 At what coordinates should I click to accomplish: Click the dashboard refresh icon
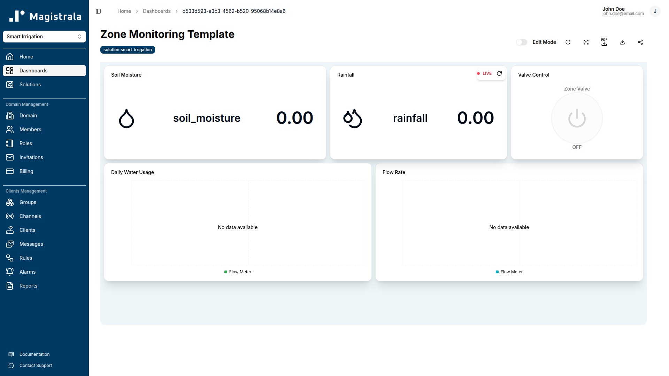pyautogui.click(x=568, y=42)
